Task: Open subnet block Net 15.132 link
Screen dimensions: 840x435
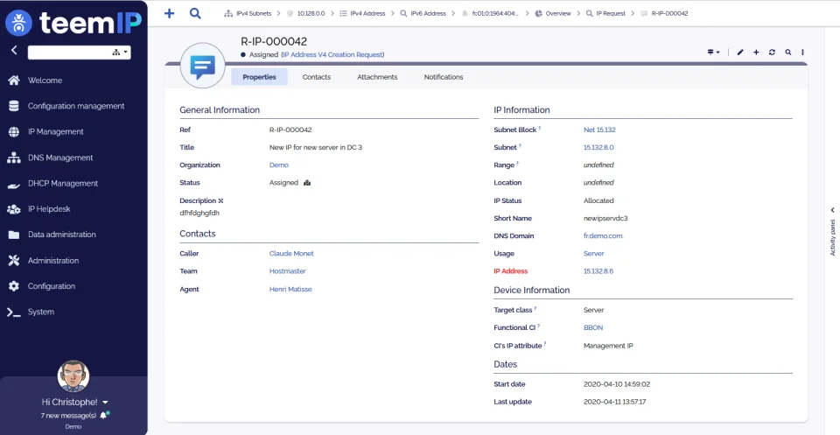Action: point(599,130)
